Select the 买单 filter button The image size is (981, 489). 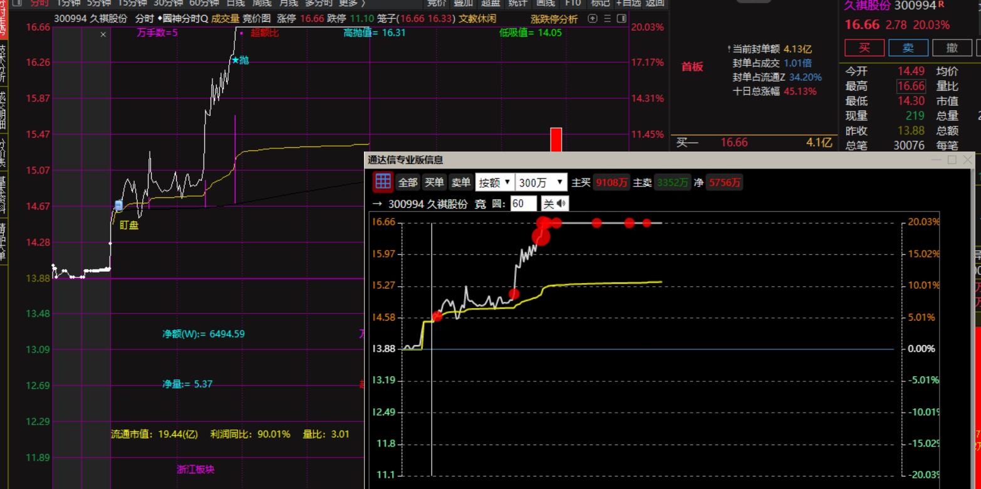(434, 182)
